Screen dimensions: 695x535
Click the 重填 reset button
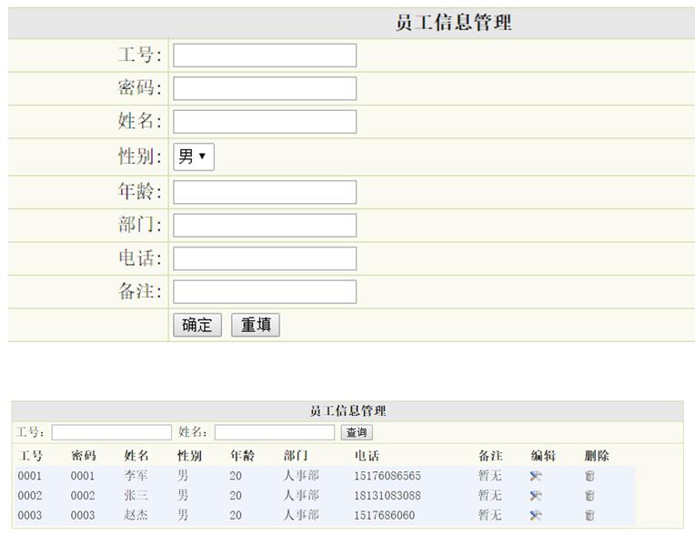click(x=256, y=325)
